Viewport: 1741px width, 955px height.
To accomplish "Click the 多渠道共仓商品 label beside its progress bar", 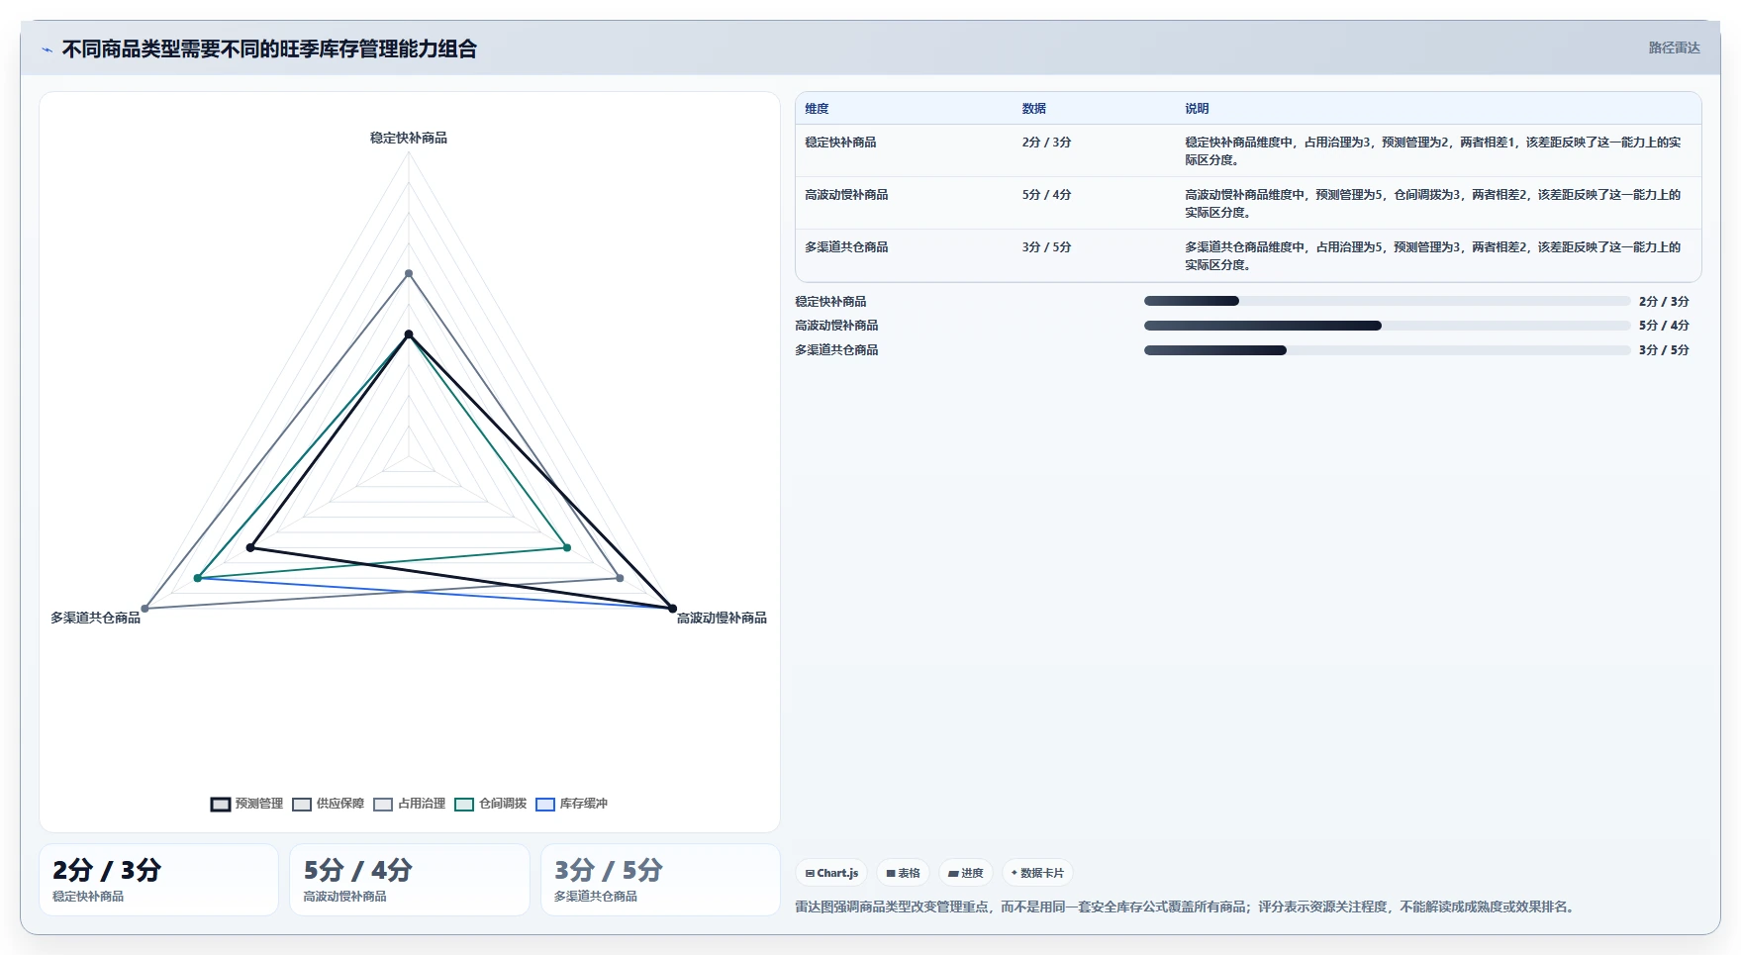I will coord(836,350).
